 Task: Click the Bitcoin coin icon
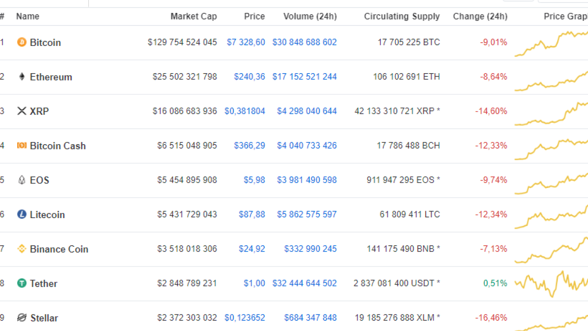coord(22,42)
